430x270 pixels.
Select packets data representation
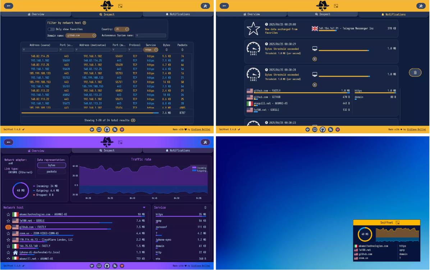pos(51,172)
